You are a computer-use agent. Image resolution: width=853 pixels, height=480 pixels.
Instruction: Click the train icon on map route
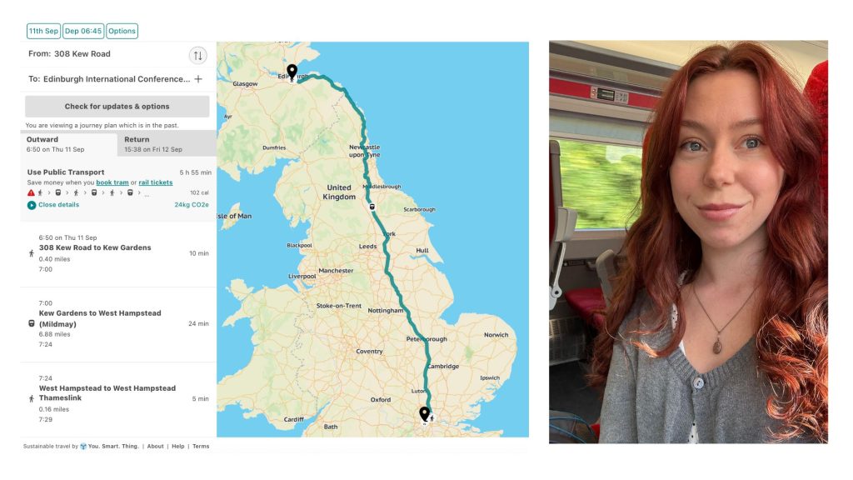[372, 207]
